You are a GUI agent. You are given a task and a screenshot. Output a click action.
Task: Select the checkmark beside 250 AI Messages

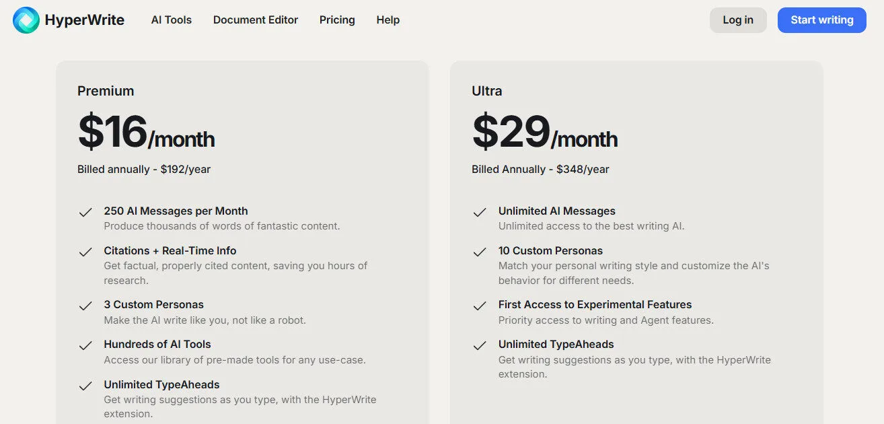pos(85,211)
